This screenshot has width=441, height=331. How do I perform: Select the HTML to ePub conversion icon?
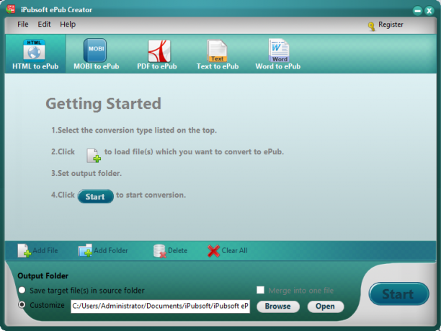(x=34, y=50)
